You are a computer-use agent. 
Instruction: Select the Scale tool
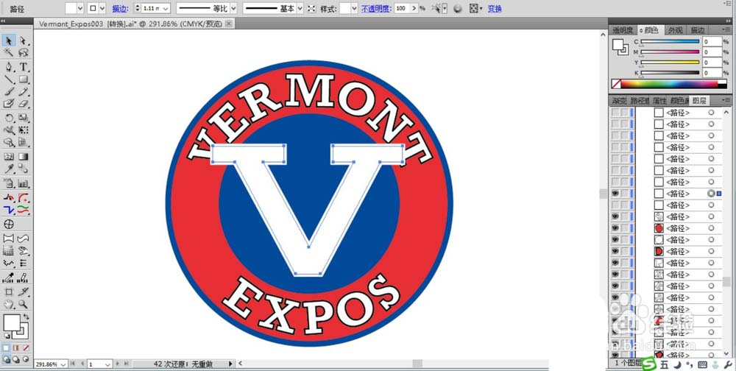pos(23,118)
